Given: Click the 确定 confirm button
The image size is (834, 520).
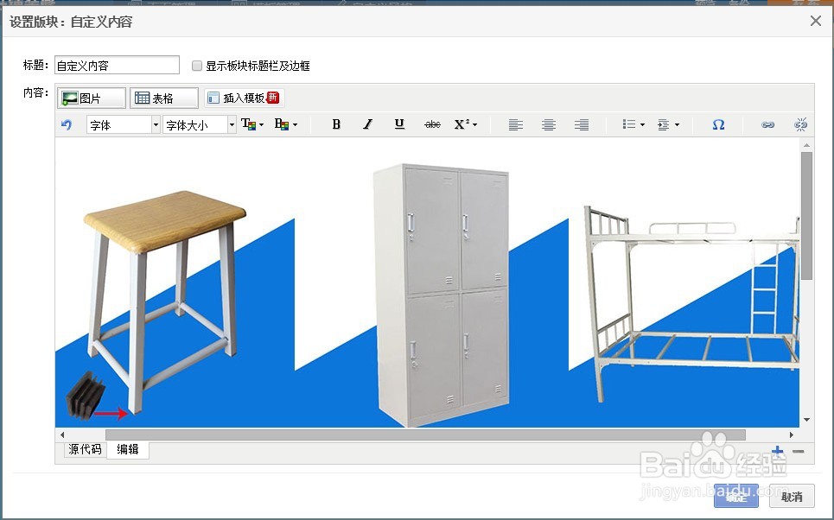Looking at the screenshot, I should coord(736,496).
